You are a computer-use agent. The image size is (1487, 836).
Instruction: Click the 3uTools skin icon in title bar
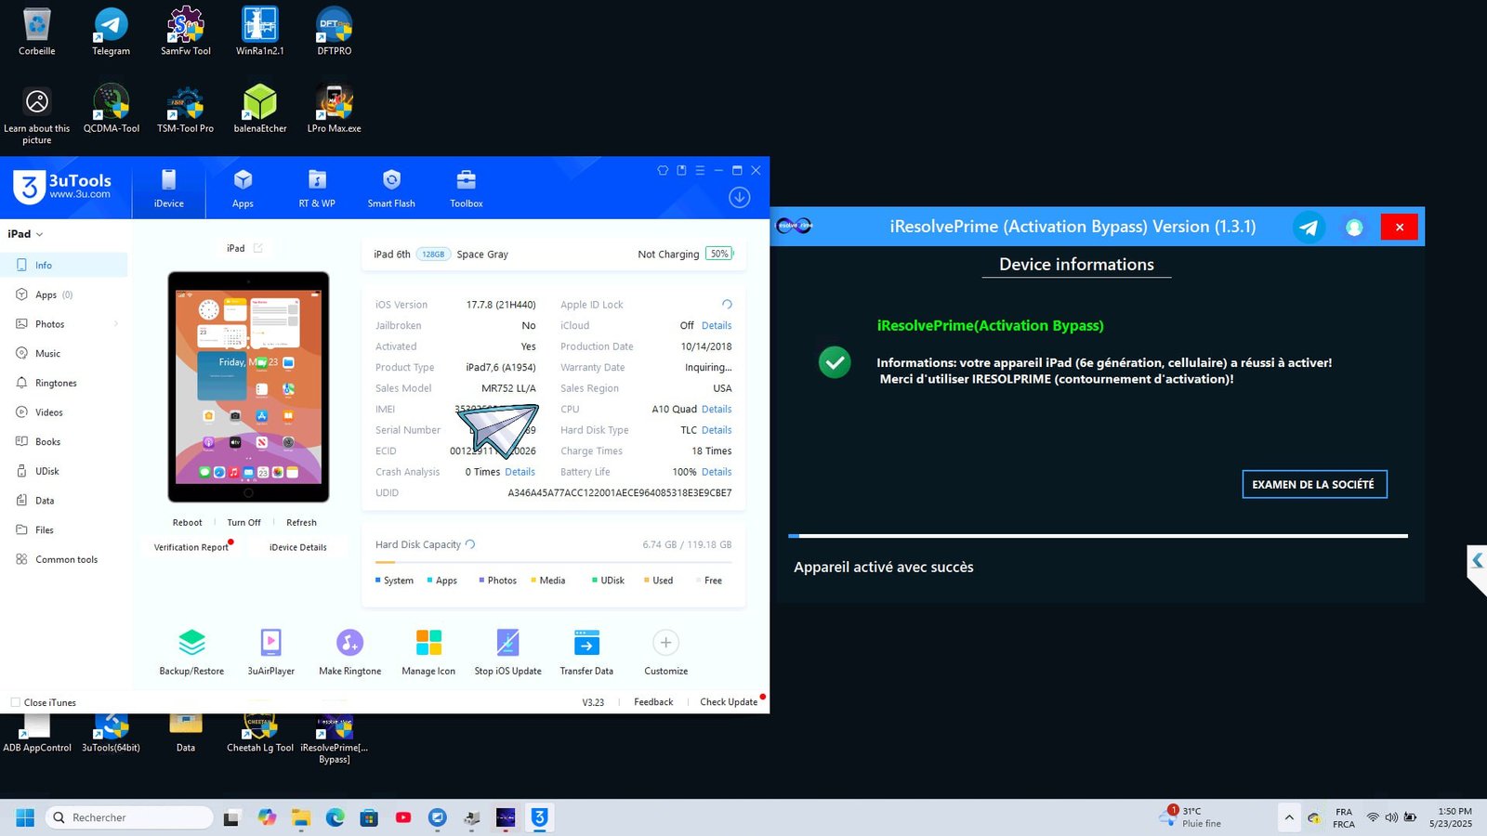click(x=663, y=171)
